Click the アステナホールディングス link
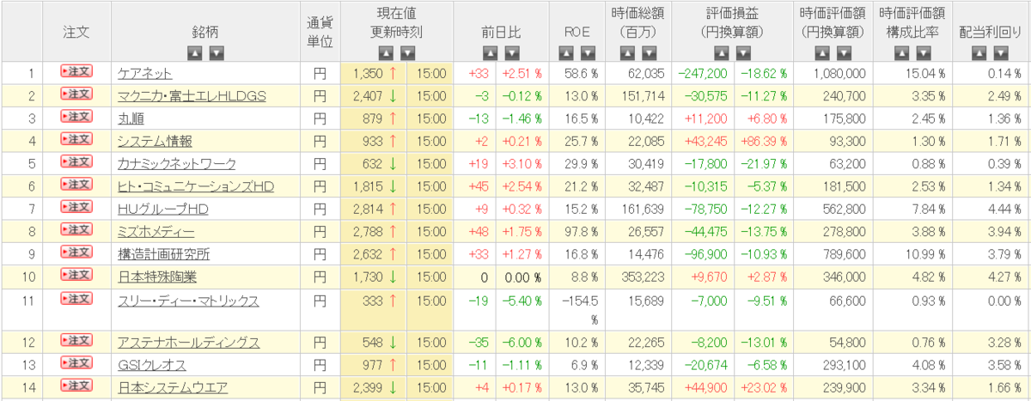Image resolution: width=1031 pixels, height=401 pixels. [188, 343]
